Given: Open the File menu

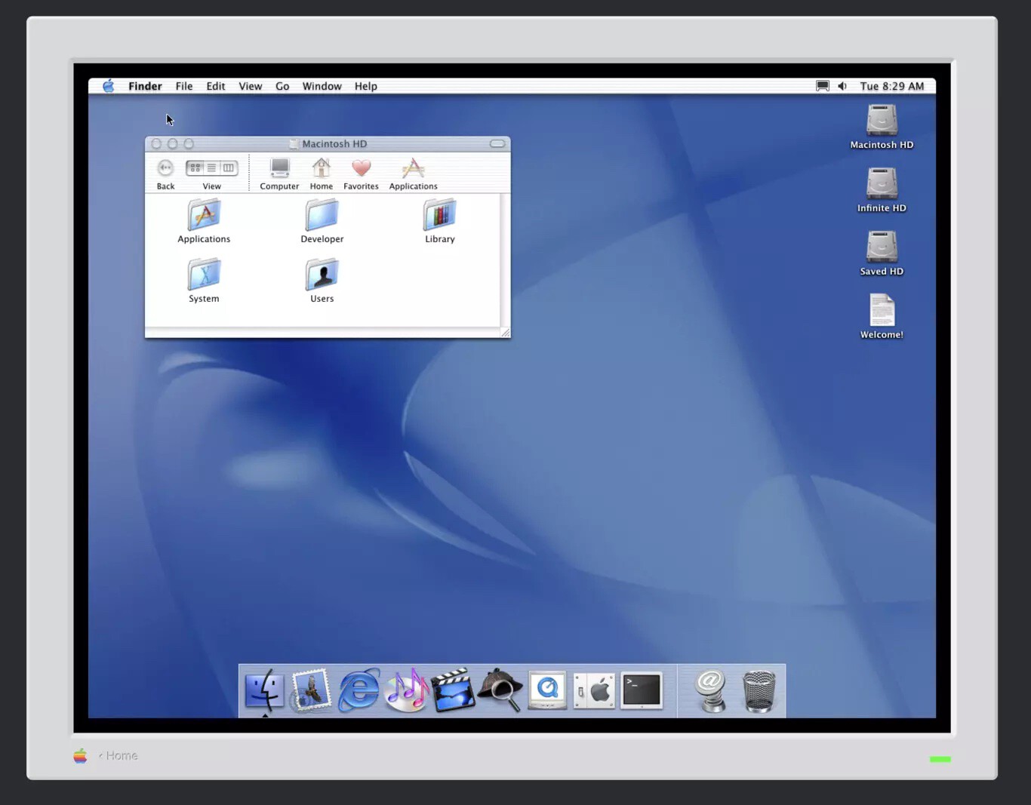Looking at the screenshot, I should (184, 86).
